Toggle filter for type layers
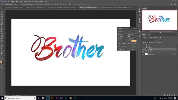The width and height of the screenshot is (178, 100). point(156,37)
